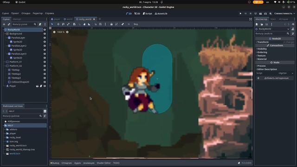The width and height of the screenshot is (297, 167).
Task: Select the Move Mode tool
Action: (58, 24)
